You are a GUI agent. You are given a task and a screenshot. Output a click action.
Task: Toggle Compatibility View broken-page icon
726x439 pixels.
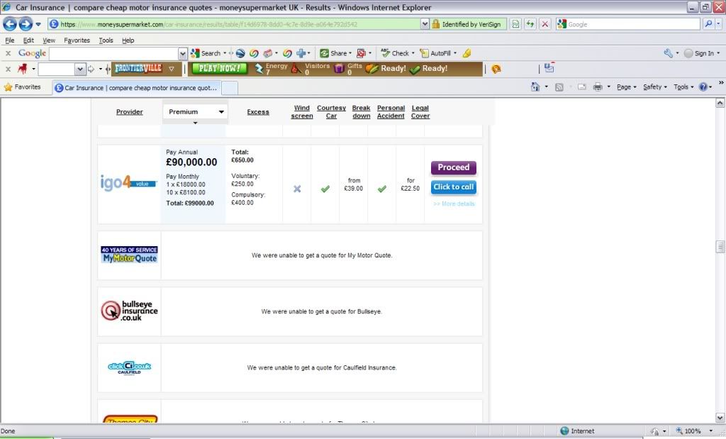click(515, 24)
